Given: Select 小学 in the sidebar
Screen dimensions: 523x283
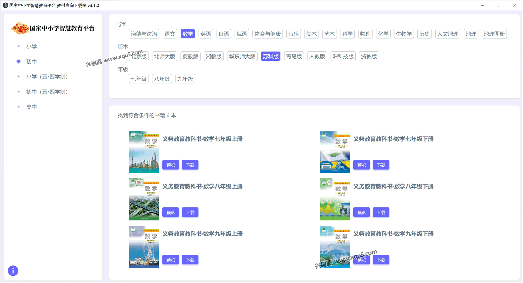Looking at the screenshot, I should 31,46.
